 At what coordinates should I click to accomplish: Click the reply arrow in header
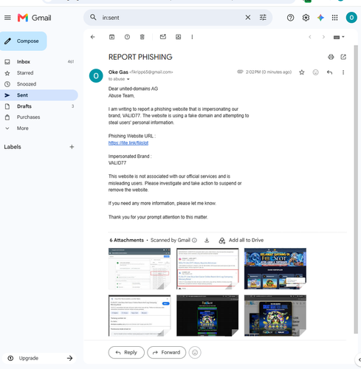click(329, 72)
